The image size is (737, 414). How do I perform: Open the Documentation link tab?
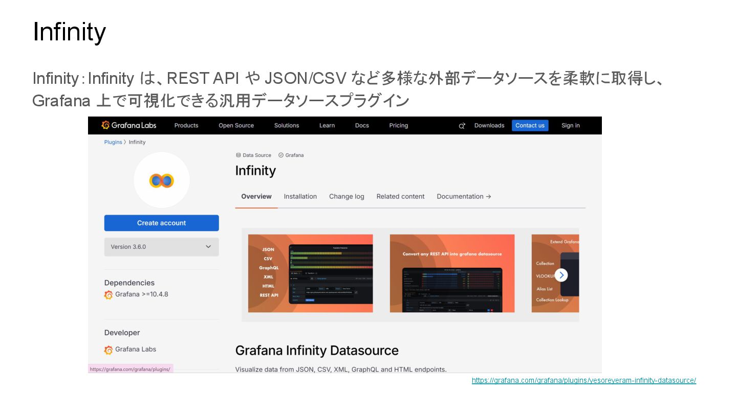tap(464, 196)
